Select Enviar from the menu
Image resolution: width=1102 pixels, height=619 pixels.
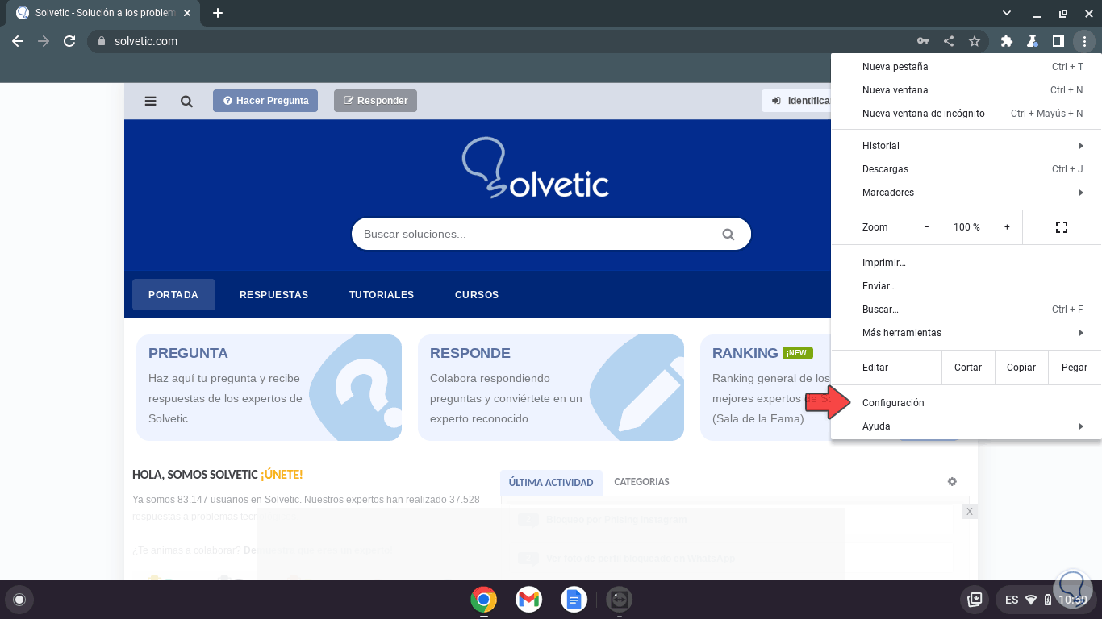966,286
